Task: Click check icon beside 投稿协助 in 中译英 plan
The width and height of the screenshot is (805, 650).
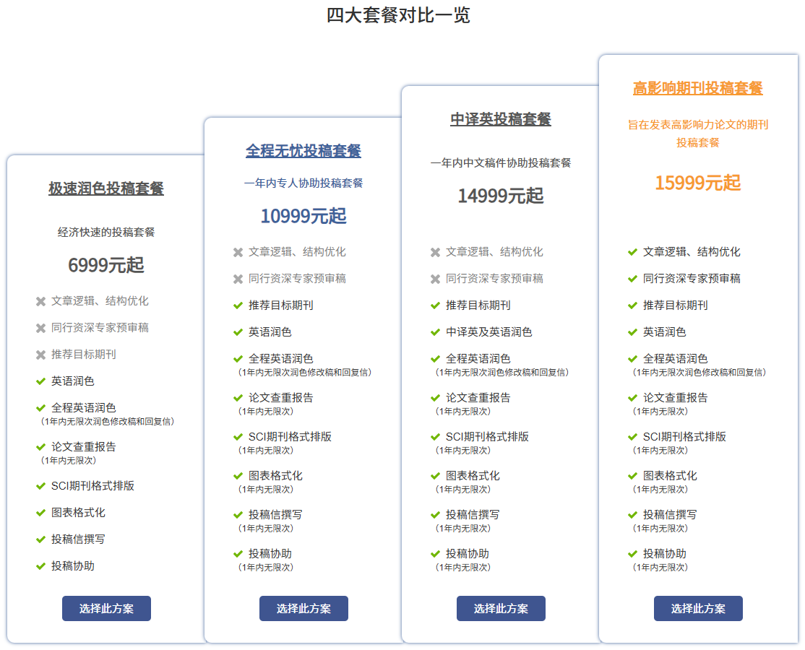Action: (x=435, y=554)
